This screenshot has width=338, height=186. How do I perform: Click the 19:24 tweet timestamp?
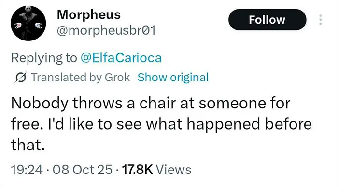27,170
